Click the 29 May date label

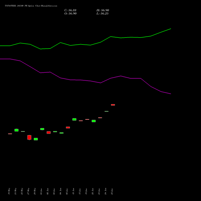(x=35, y=191)
